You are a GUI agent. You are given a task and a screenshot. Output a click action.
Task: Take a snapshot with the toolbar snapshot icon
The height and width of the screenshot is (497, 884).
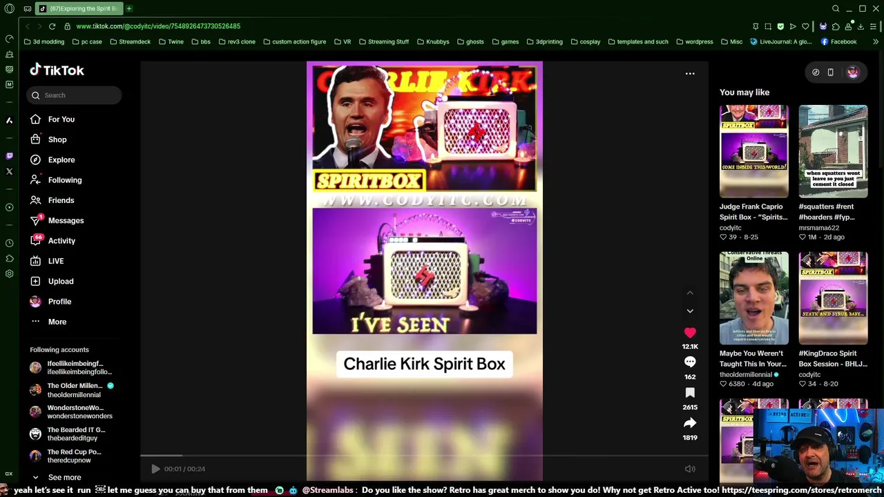[x=768, y=26]
